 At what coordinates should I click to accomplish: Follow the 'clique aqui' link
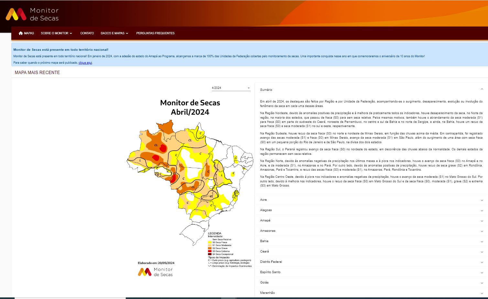[x=85, y=63]
